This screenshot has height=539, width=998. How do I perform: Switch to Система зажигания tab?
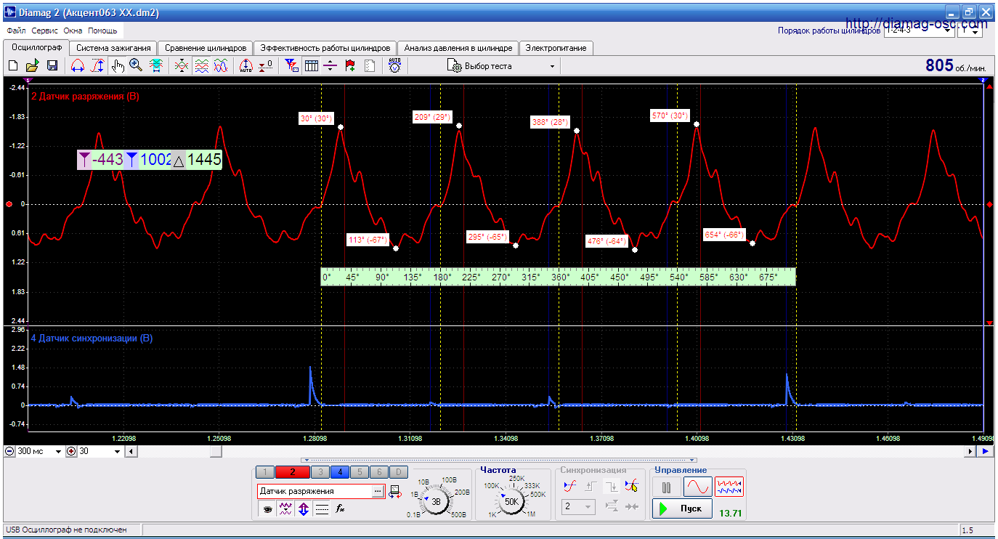tap(113, 48)
